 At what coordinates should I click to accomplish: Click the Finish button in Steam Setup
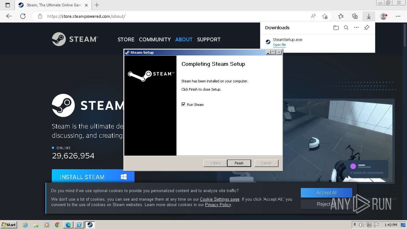(x=239, y=163)
